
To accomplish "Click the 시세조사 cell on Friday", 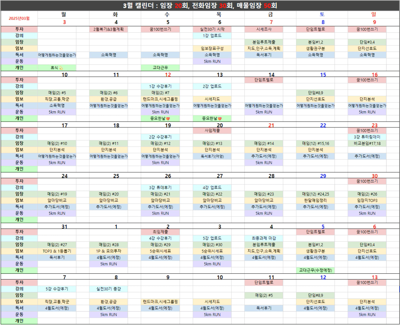I will (x=264, y=29).
